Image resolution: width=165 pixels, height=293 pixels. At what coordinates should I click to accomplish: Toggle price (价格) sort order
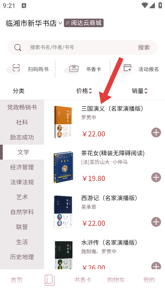84,91
